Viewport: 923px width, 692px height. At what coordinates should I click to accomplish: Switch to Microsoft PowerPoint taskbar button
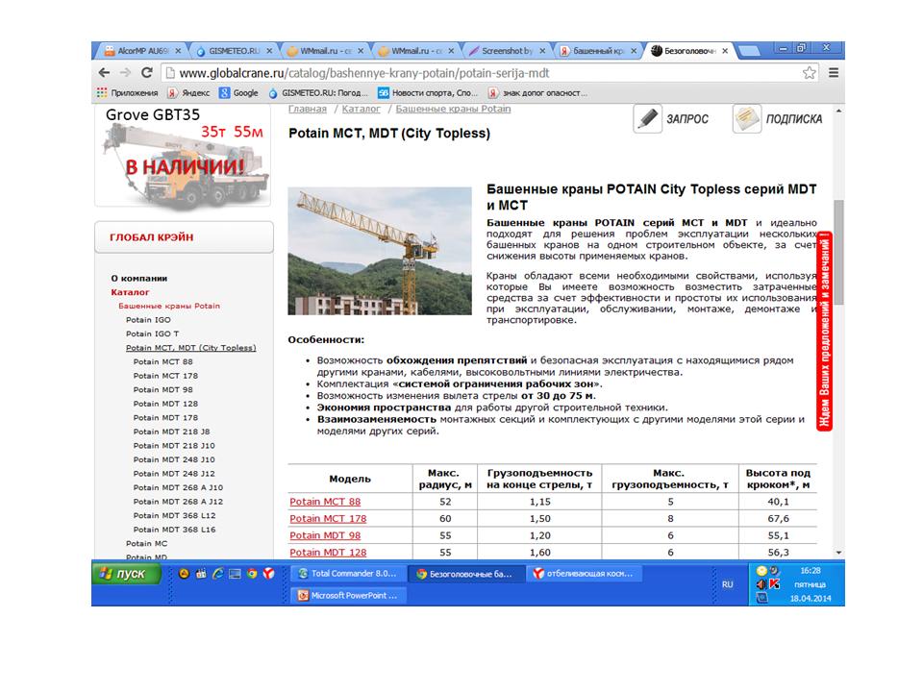pos(348,596)
